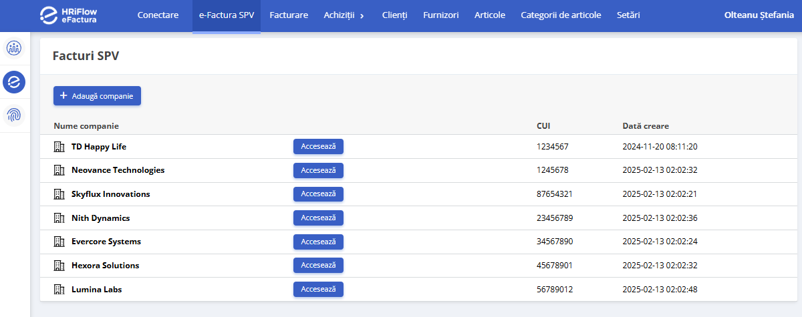Click the Nume companie column header
Viewport: 802px width, 317px height.
point(86,126)
